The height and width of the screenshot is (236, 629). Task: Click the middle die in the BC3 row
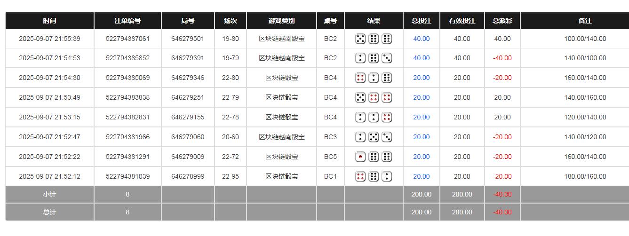374,137
